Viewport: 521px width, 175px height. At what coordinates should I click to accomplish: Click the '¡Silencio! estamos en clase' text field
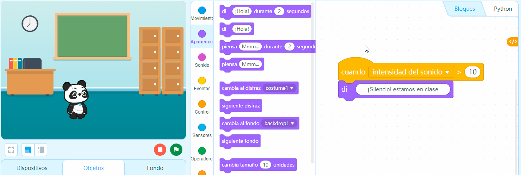pos(403,89)
